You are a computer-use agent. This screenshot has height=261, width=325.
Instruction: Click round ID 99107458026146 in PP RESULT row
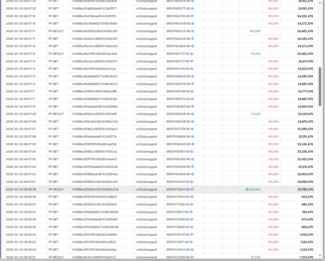point(178,114)
